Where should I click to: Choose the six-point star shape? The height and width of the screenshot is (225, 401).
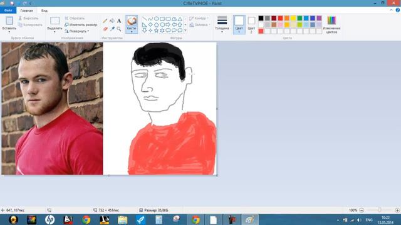coord(162,31)
